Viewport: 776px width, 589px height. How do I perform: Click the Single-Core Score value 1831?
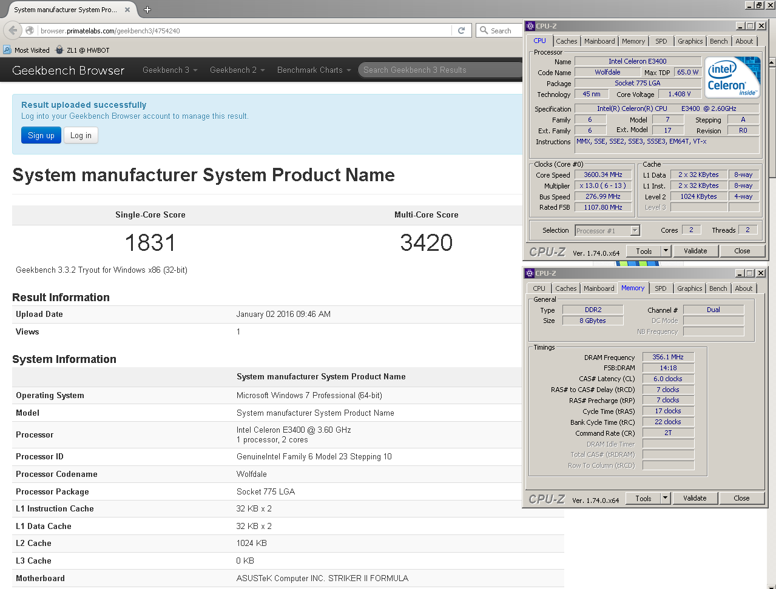tap(150, 243)
